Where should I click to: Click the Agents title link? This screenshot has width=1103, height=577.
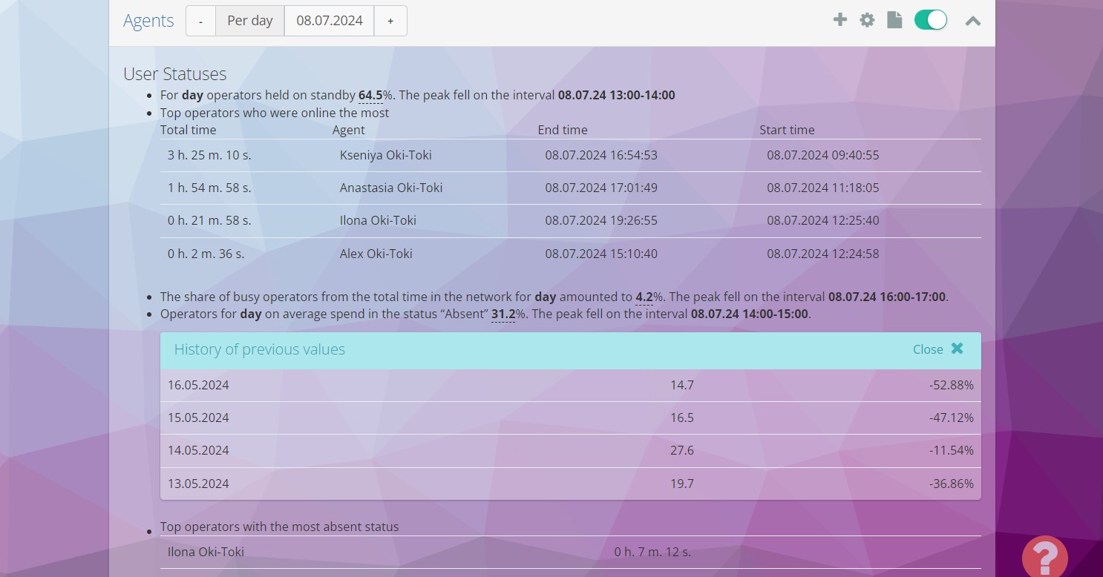coord(148,21)
